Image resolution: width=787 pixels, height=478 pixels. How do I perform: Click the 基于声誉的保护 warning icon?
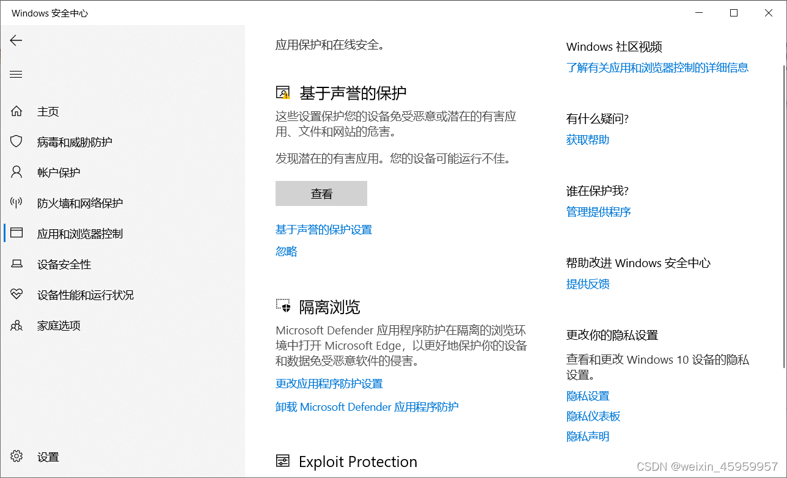point(283,93)
